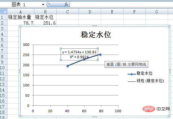Select column B header
The image size is (173, 119).
(x=45, y=11)
